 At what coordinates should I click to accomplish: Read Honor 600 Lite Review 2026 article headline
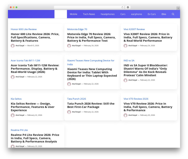35,37
